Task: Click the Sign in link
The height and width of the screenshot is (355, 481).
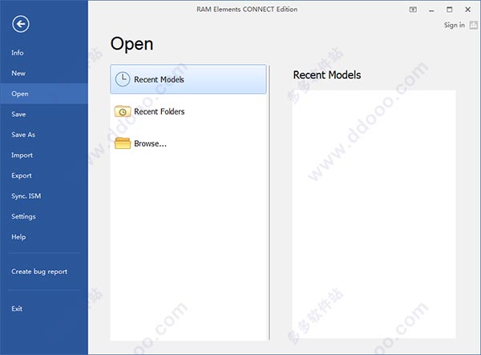Action: 455,25
